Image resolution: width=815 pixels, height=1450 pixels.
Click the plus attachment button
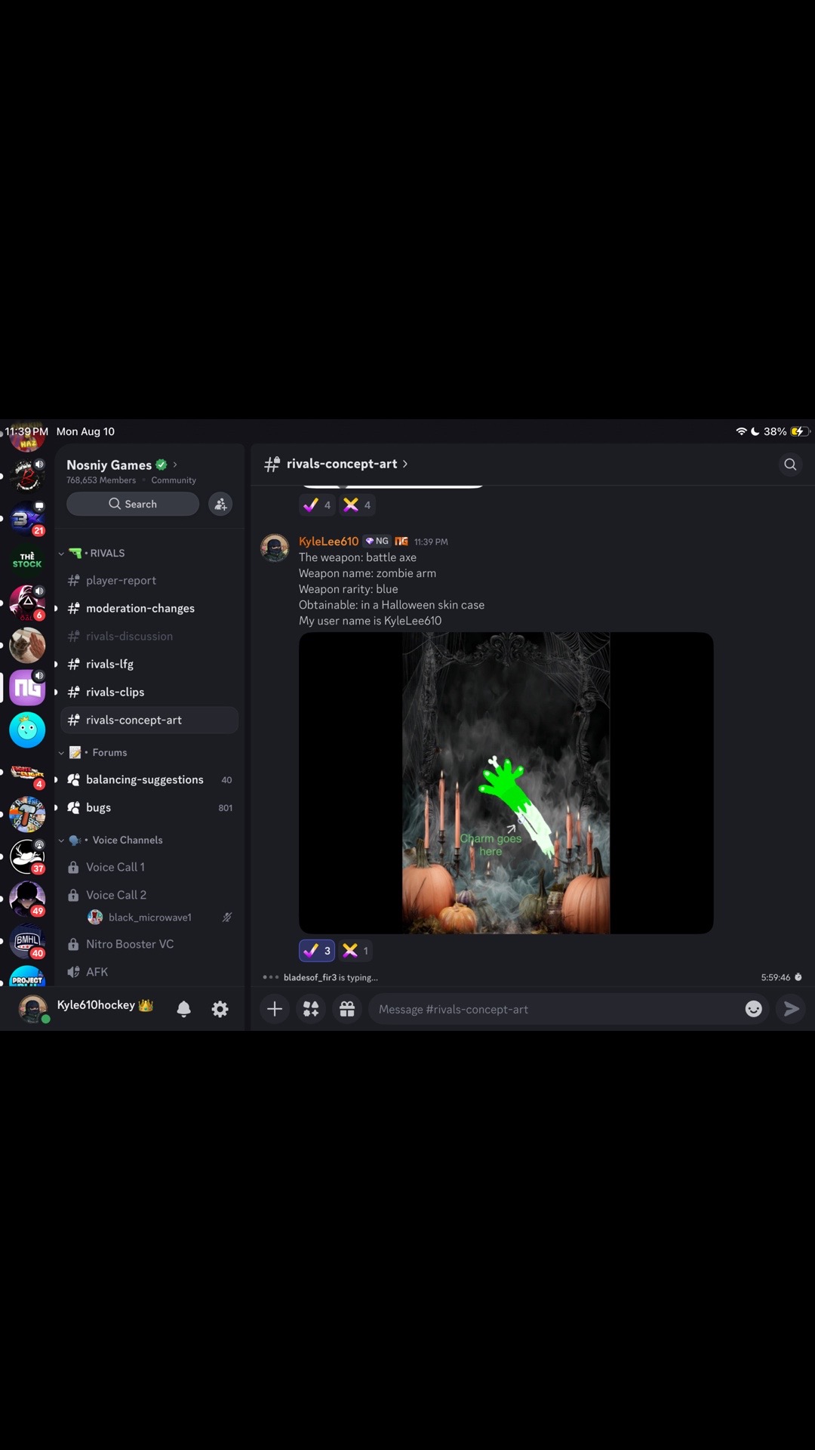(275, 1009)
